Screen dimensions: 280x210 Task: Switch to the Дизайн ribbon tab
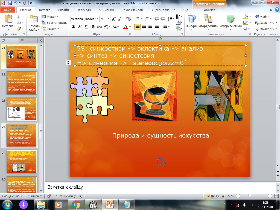pos(63,10)
